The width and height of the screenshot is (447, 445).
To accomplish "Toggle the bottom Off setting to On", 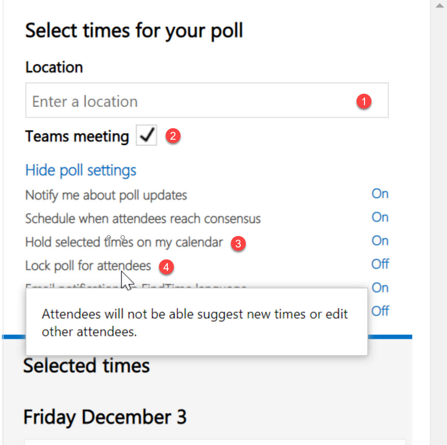I will [x=381, y=311].
